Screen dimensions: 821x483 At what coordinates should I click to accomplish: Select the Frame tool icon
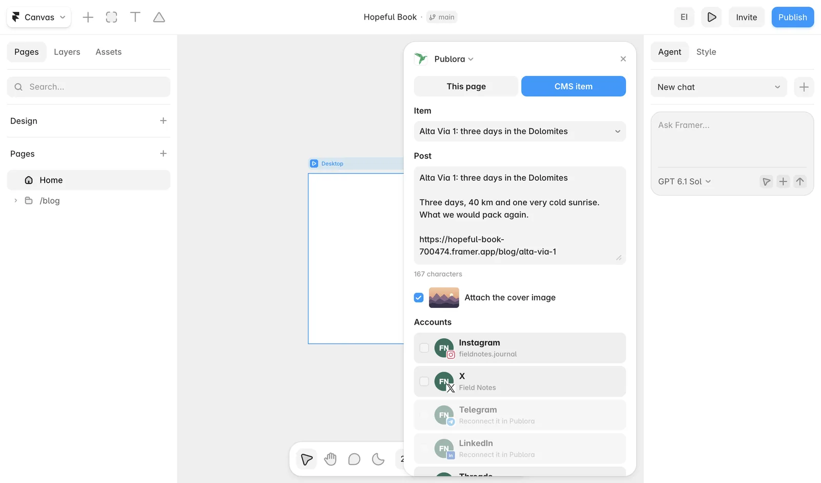(111, 17)
